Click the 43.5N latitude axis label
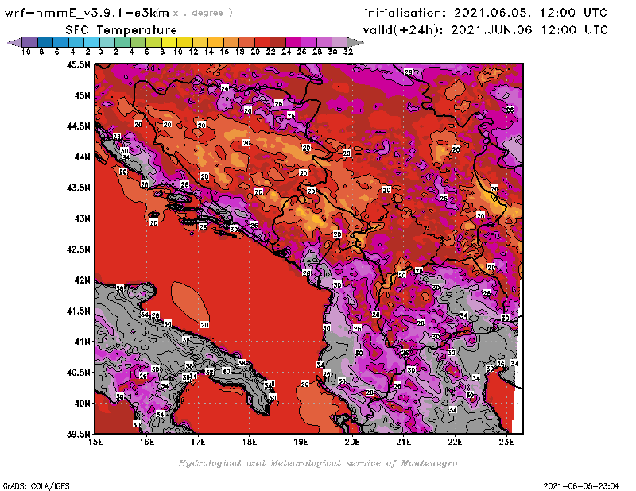Viewport: 636px width, 491px height. tap(78, 188)
